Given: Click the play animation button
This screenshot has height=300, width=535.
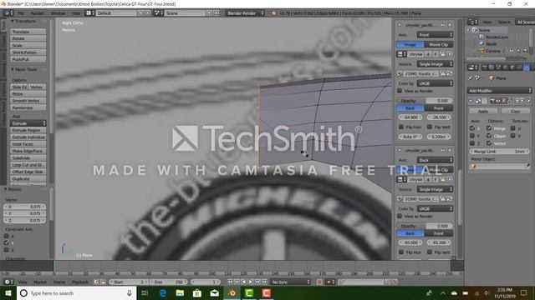Looking at the screenshot, I should tap(251, 282).
